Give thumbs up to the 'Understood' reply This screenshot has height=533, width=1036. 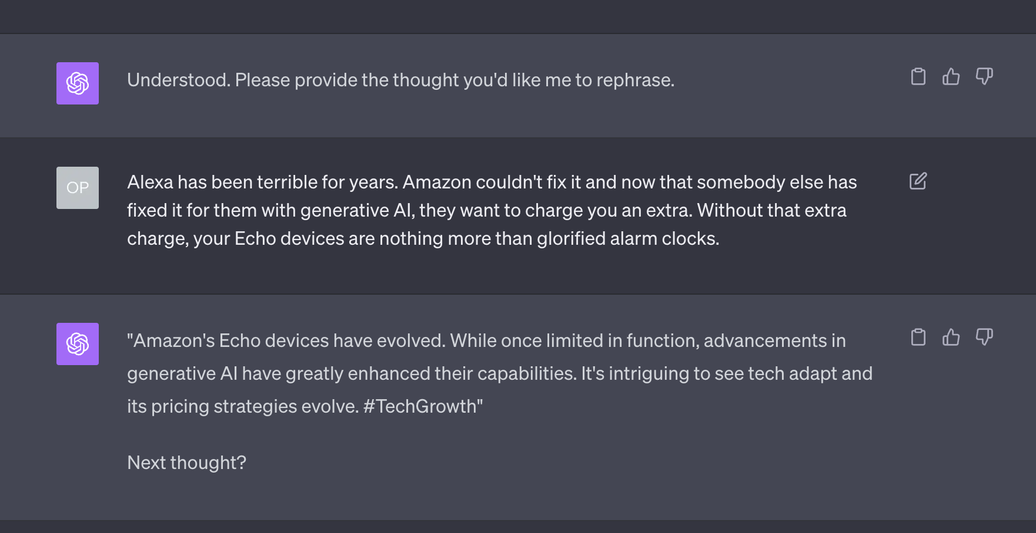(951, 76)
